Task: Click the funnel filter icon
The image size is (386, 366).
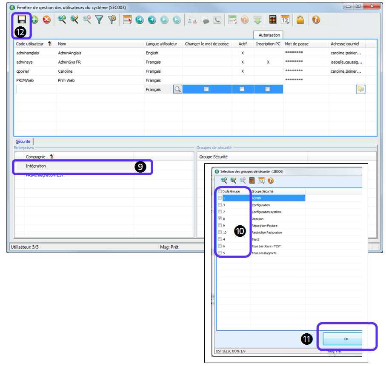Action: click(99, 20)
